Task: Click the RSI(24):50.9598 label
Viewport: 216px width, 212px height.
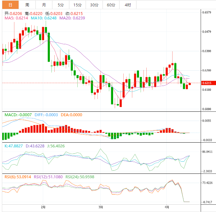Action: point(80,177)
